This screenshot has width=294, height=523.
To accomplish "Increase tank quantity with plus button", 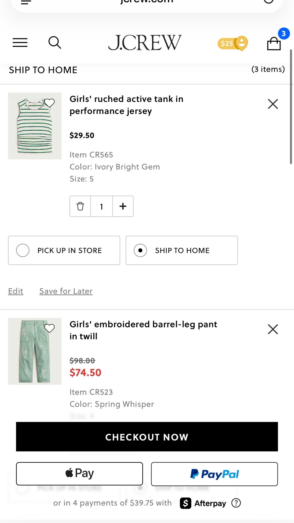I will 123,206.
